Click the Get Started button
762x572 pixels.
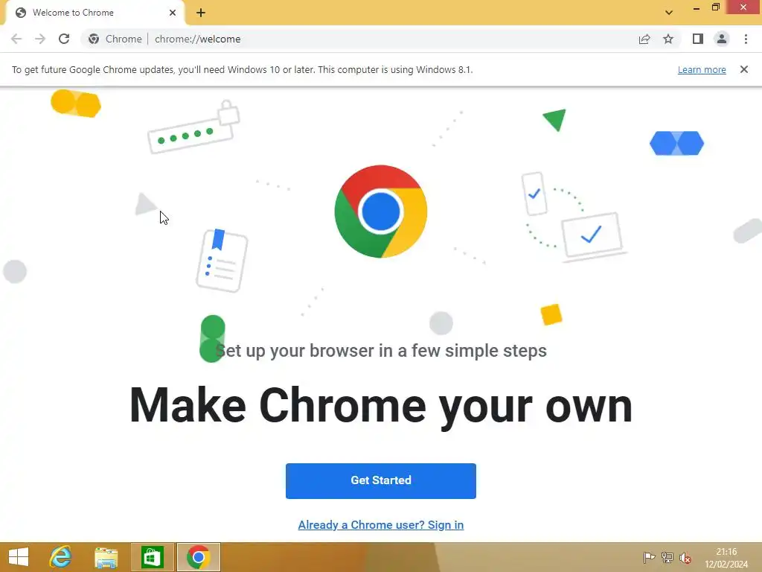tap(381, 480)
